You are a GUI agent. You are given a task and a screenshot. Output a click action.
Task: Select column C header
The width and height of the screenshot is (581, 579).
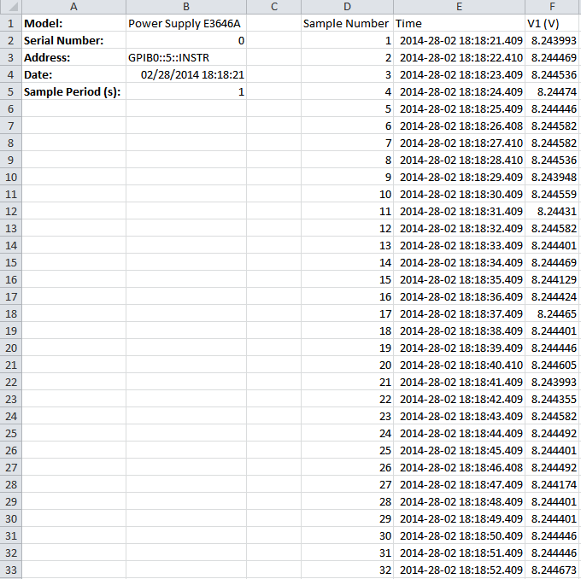point(273,7)
